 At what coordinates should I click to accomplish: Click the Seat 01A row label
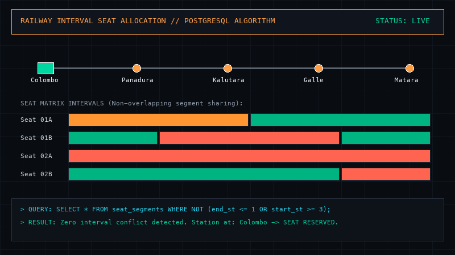pyautogui.click(x=36, y=120)
